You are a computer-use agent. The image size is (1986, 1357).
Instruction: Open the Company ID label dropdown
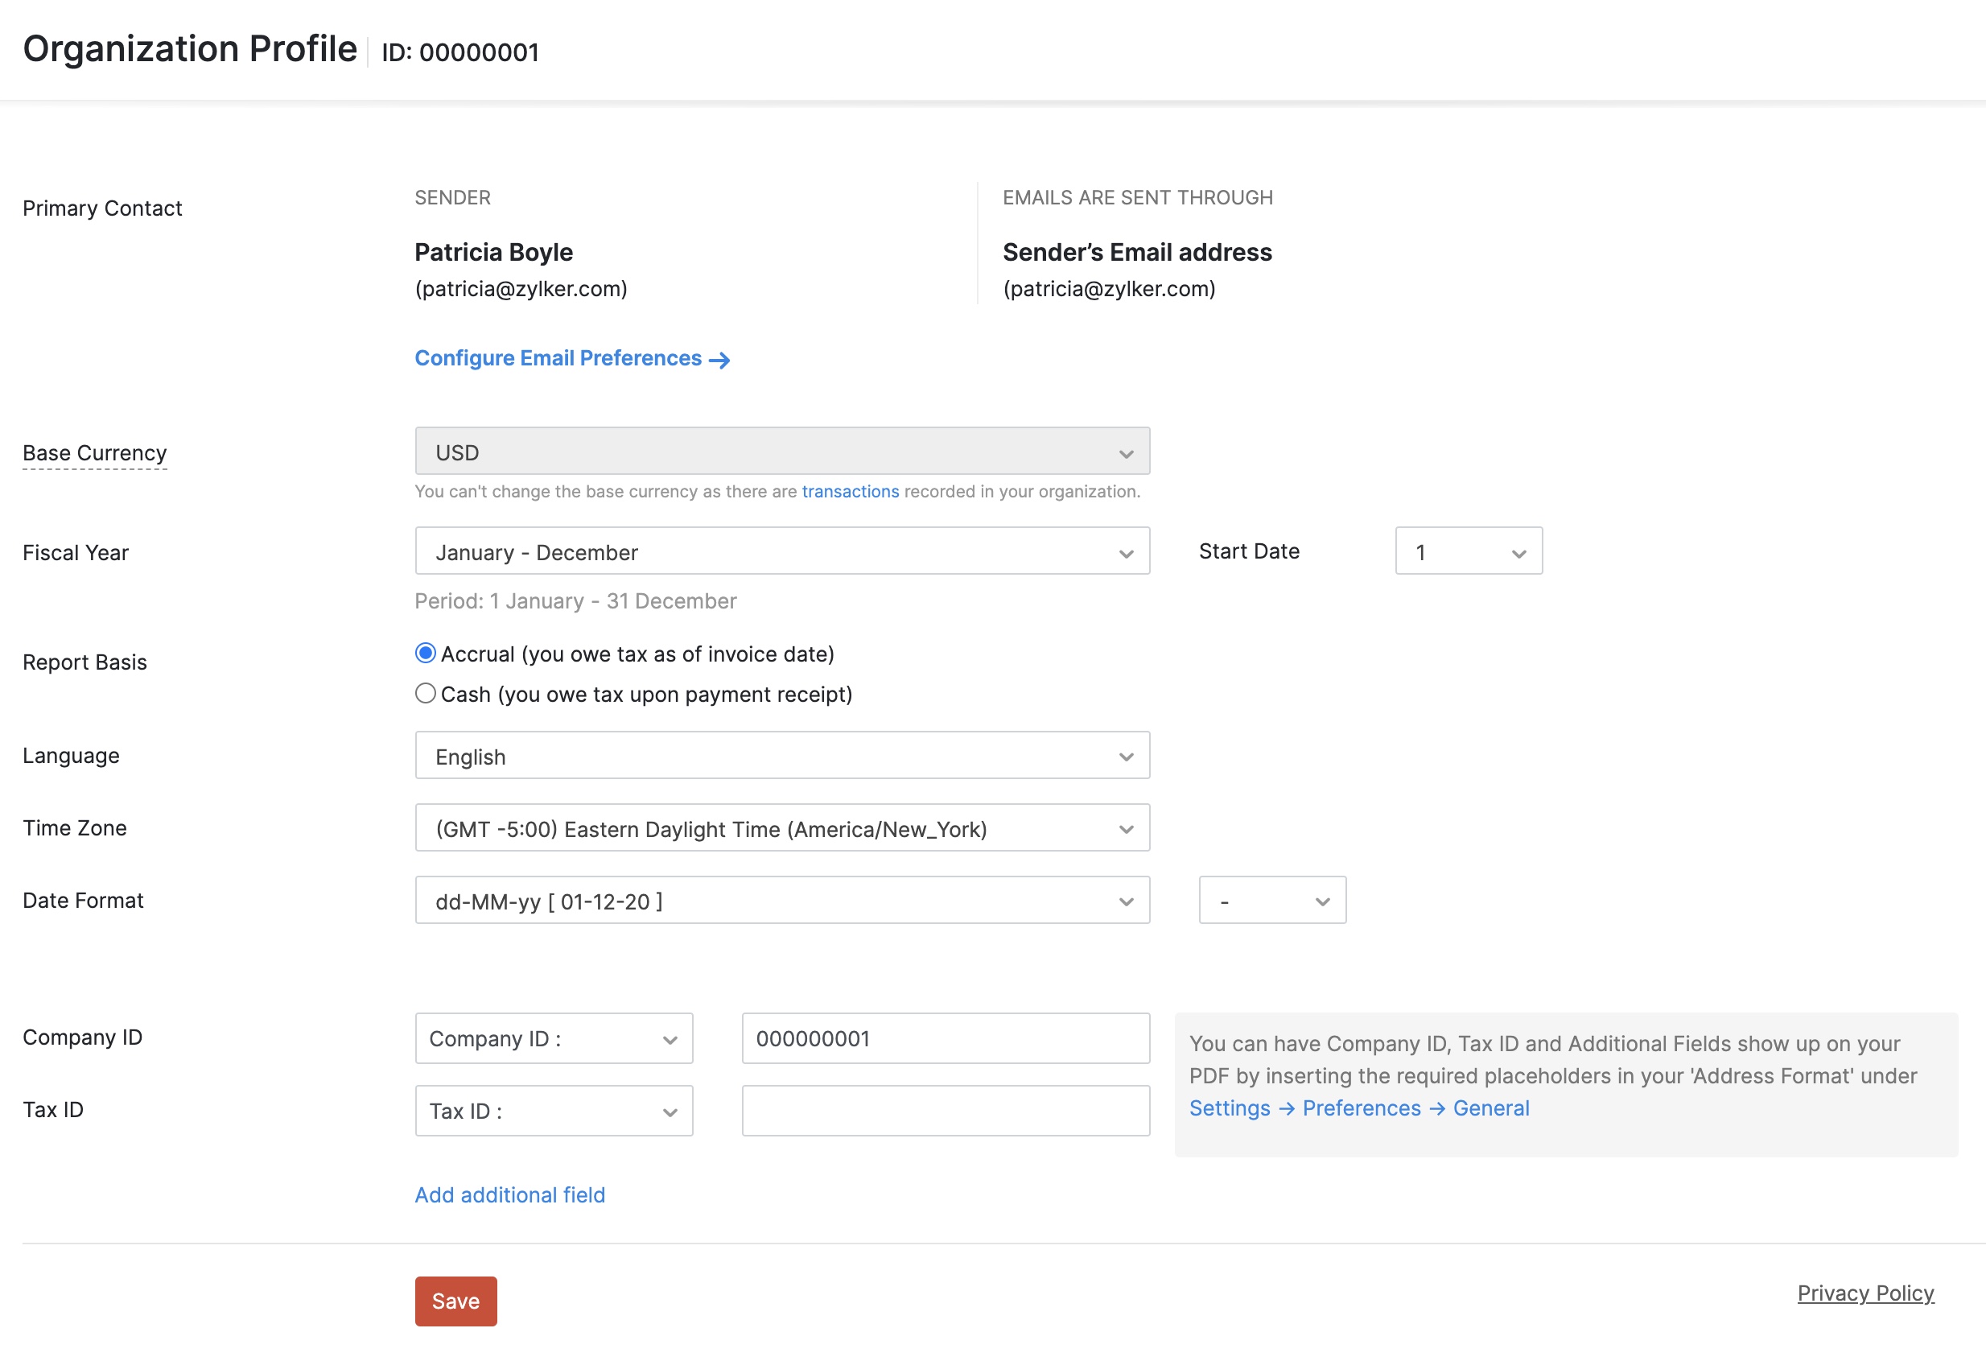[x=554, y=1039]
